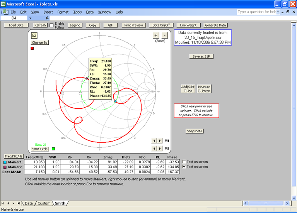Enable Marker1 Text on screen checkbox
This screenshot has width=297, height=213.
coord(184,162)
